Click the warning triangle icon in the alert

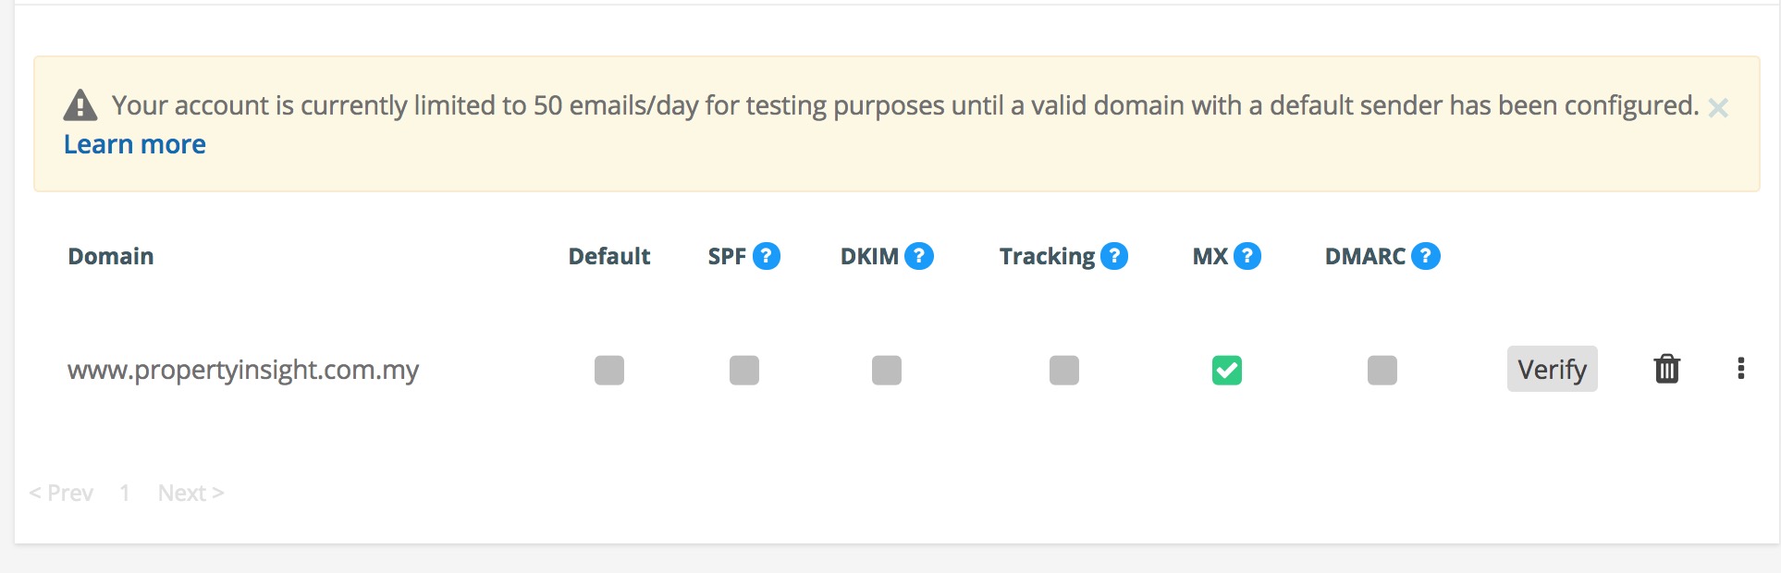pyautogui.click(x=80, y=105)
